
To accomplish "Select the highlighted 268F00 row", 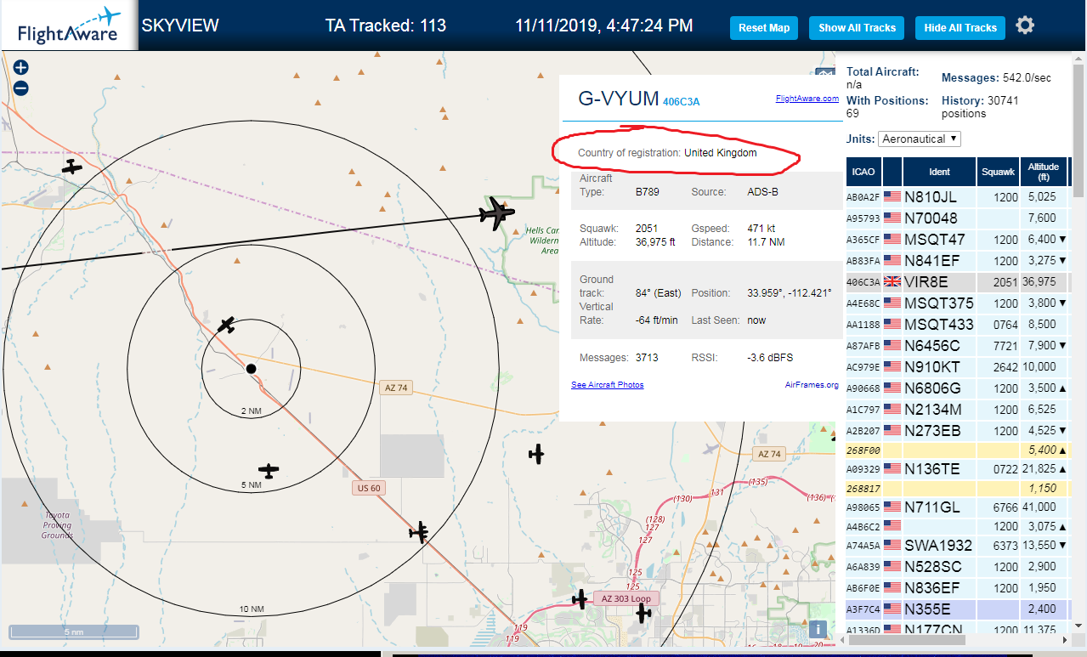I will click(x=957, y=450).
